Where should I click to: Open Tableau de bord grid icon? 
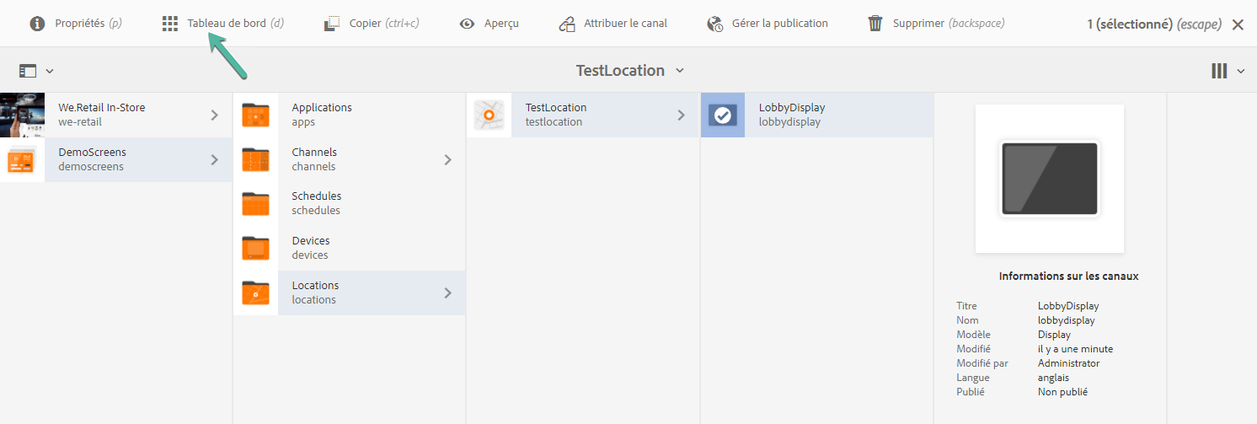(x=170, y=24)
